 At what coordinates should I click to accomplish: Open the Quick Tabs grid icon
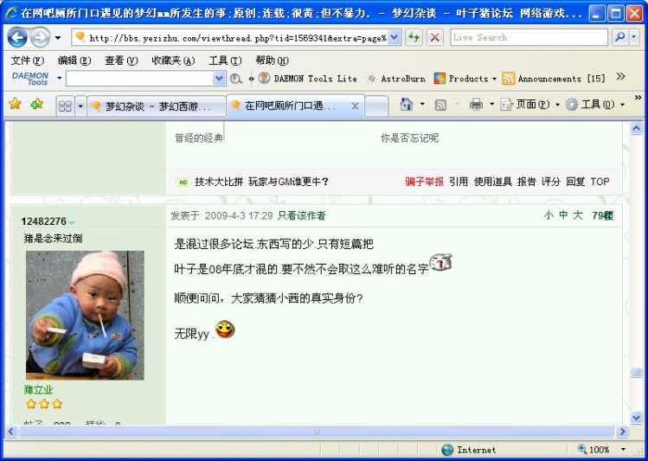point(65,106)
